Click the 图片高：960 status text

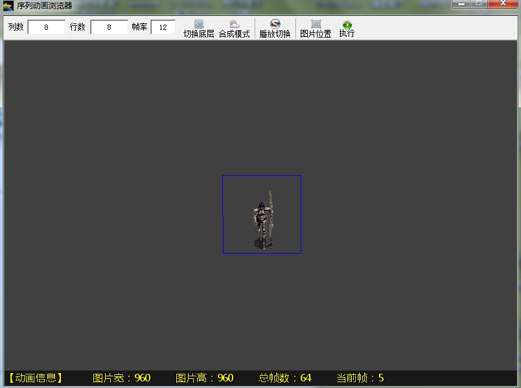tap(204, 378)
